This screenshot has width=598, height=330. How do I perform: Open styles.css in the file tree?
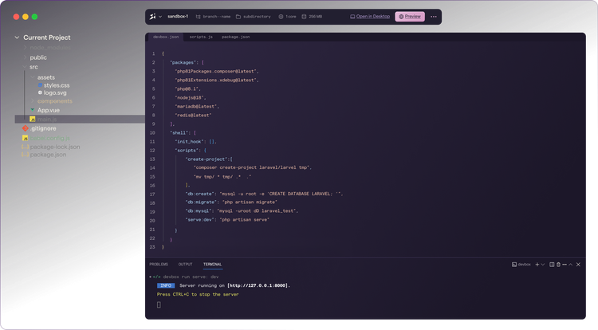pos(57,85)
